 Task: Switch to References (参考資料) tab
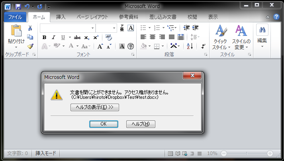click(x=128, y=17)
